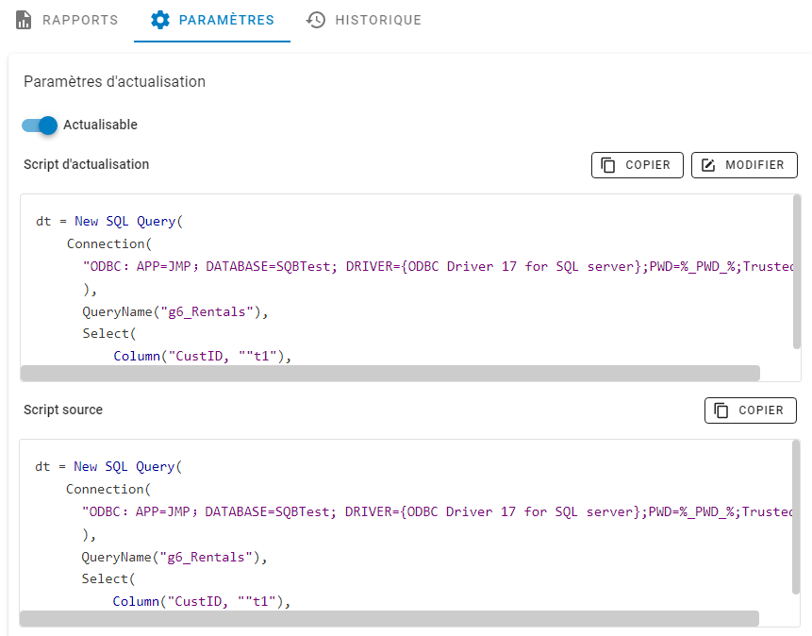Click the source script vertical scrollbar

(796, 517)
